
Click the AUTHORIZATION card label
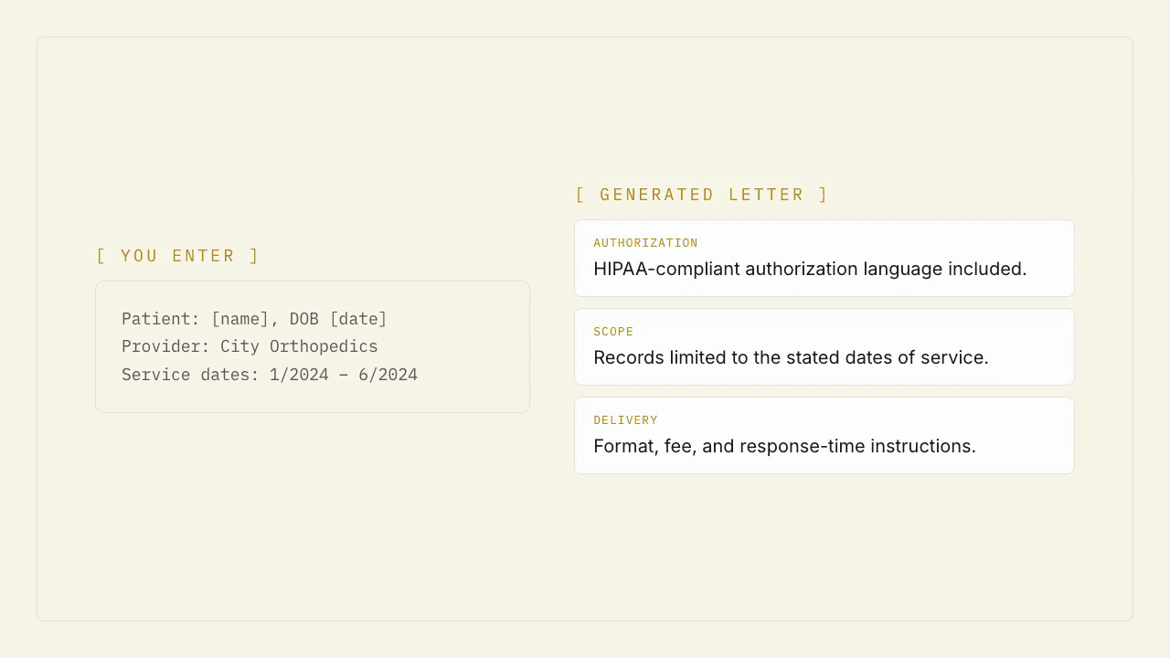point(645,243)
